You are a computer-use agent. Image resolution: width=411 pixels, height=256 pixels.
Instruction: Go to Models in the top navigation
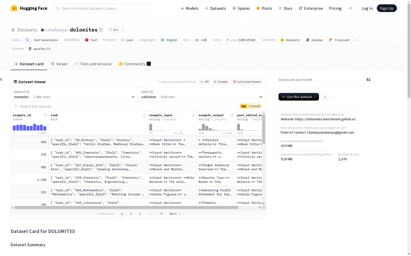tap(189, 8)
